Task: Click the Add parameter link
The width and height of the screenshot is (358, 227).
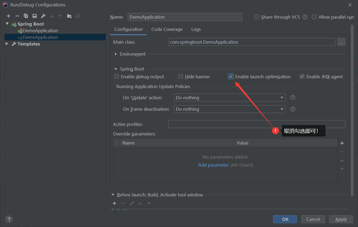Action: click(213, 165)
